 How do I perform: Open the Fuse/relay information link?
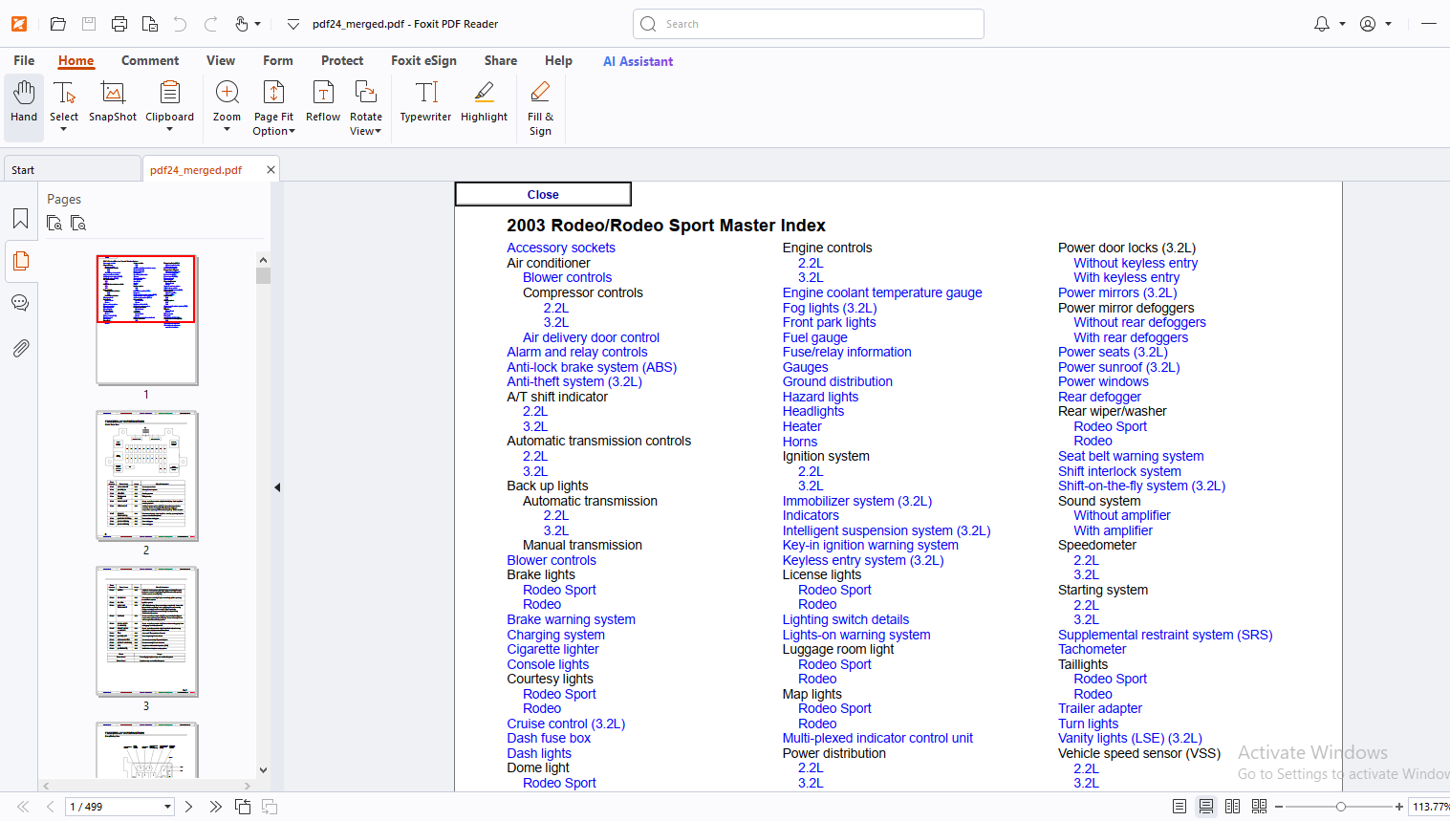pos(847,352)
